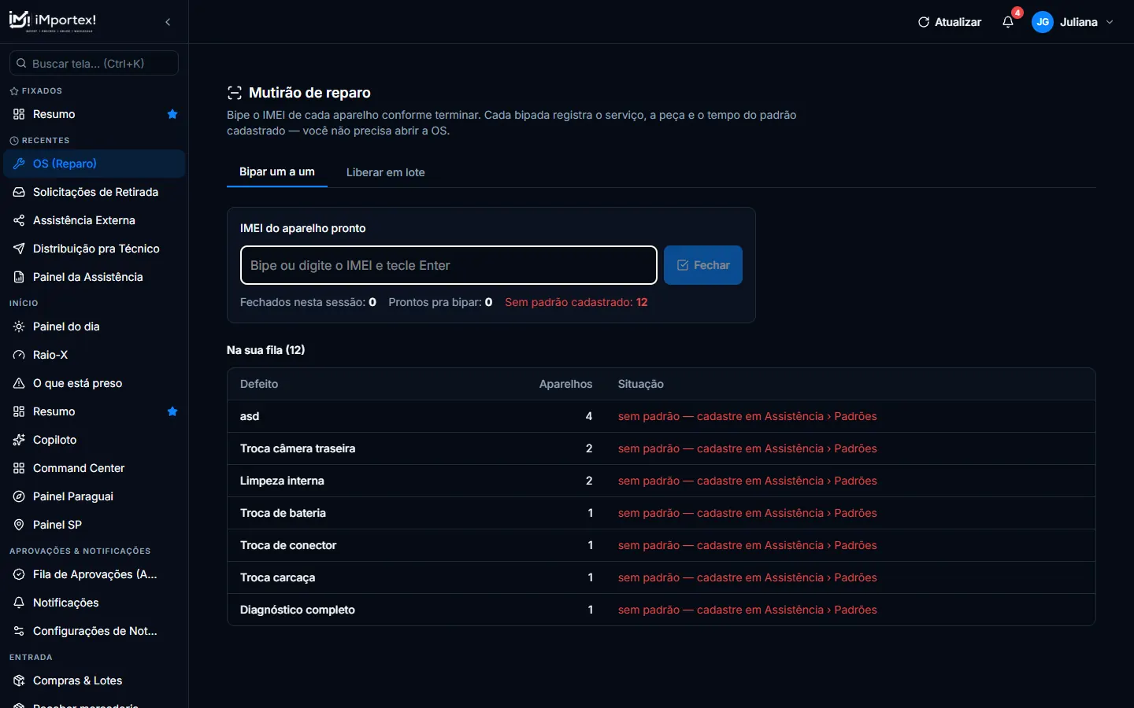The width and height of the screenshot is (1134, 708).
Task: Open Compras & Lotes in the sidebar
Action: [94, 680]
